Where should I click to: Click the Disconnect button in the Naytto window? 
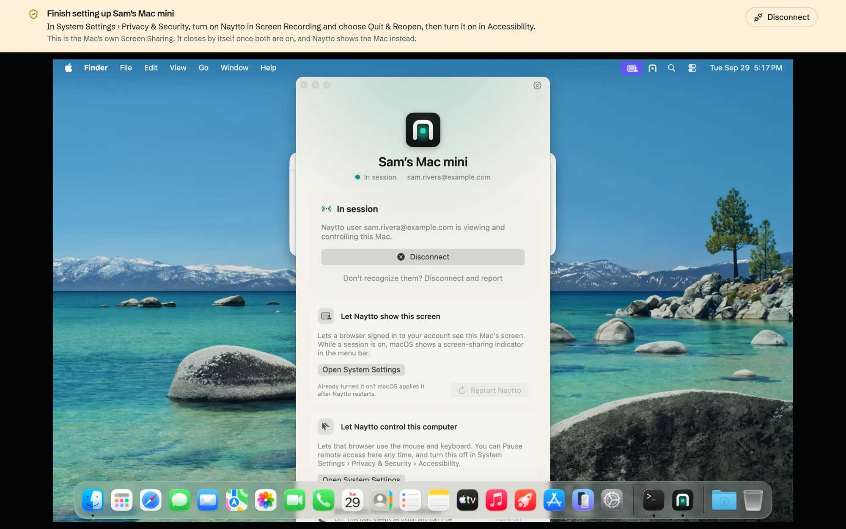[423, 257]
